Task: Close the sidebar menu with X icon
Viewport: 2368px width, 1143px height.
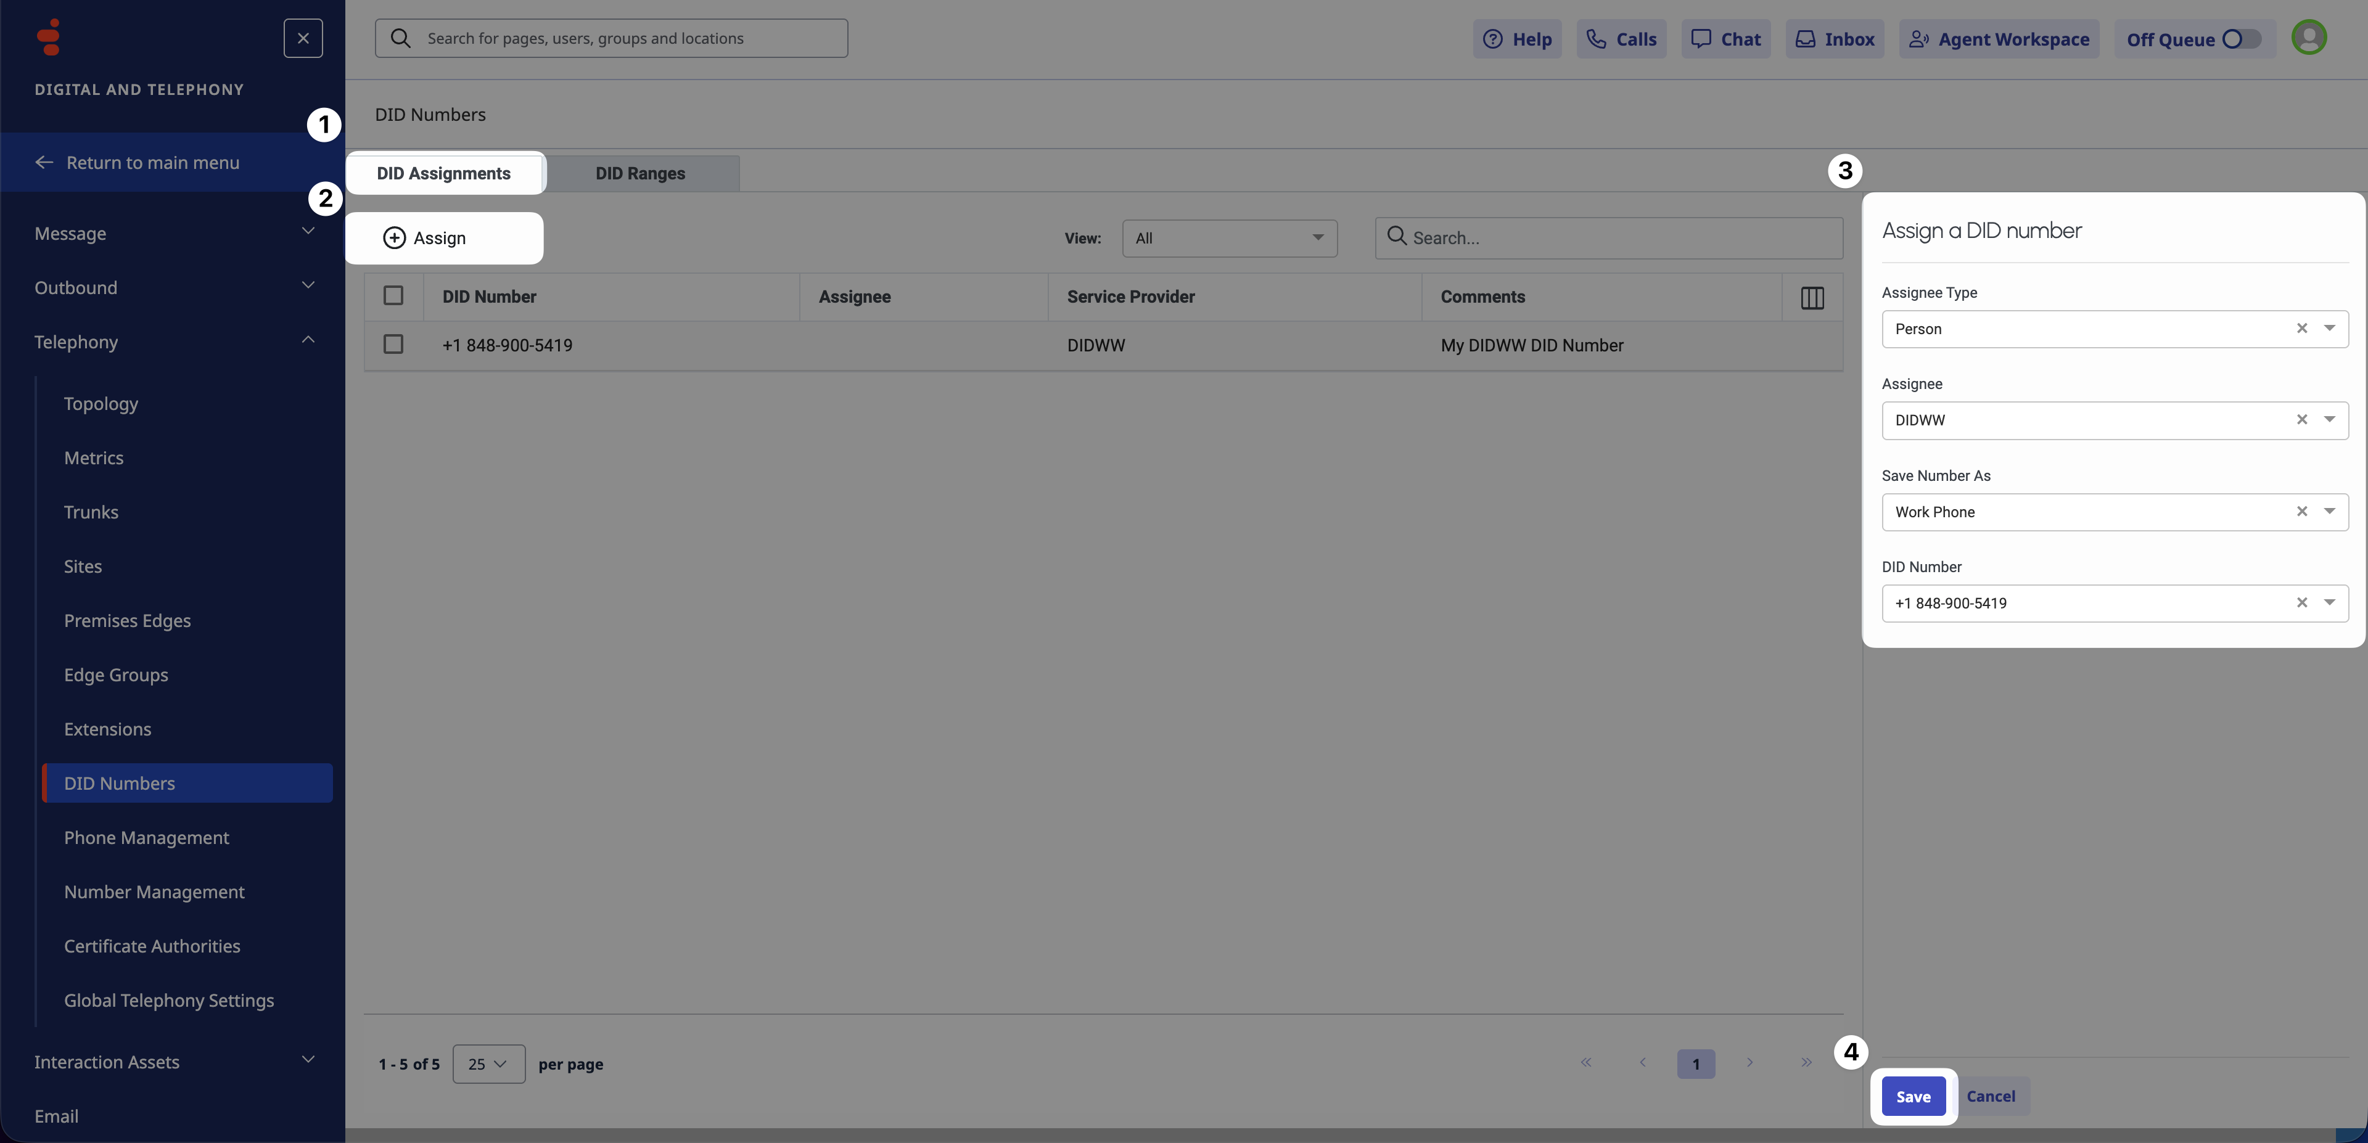Action: (302, 39)
